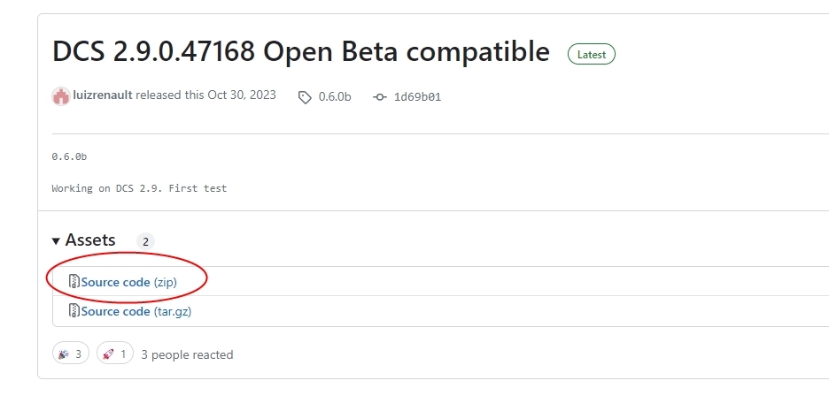The width and height of the screenshot is (829, 411).
Task: Click the zip file icon
Action: click(x=74, y=282)
